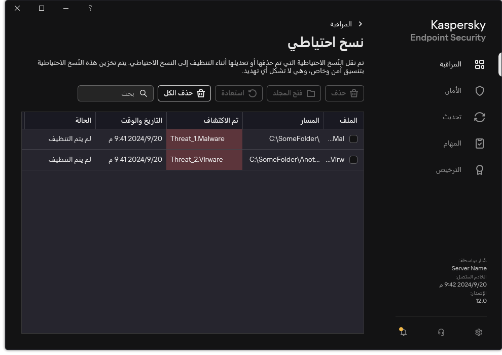Open the المراقبة monitoring dashboard icon
502x355 pixels.
(x=479, y=64)
